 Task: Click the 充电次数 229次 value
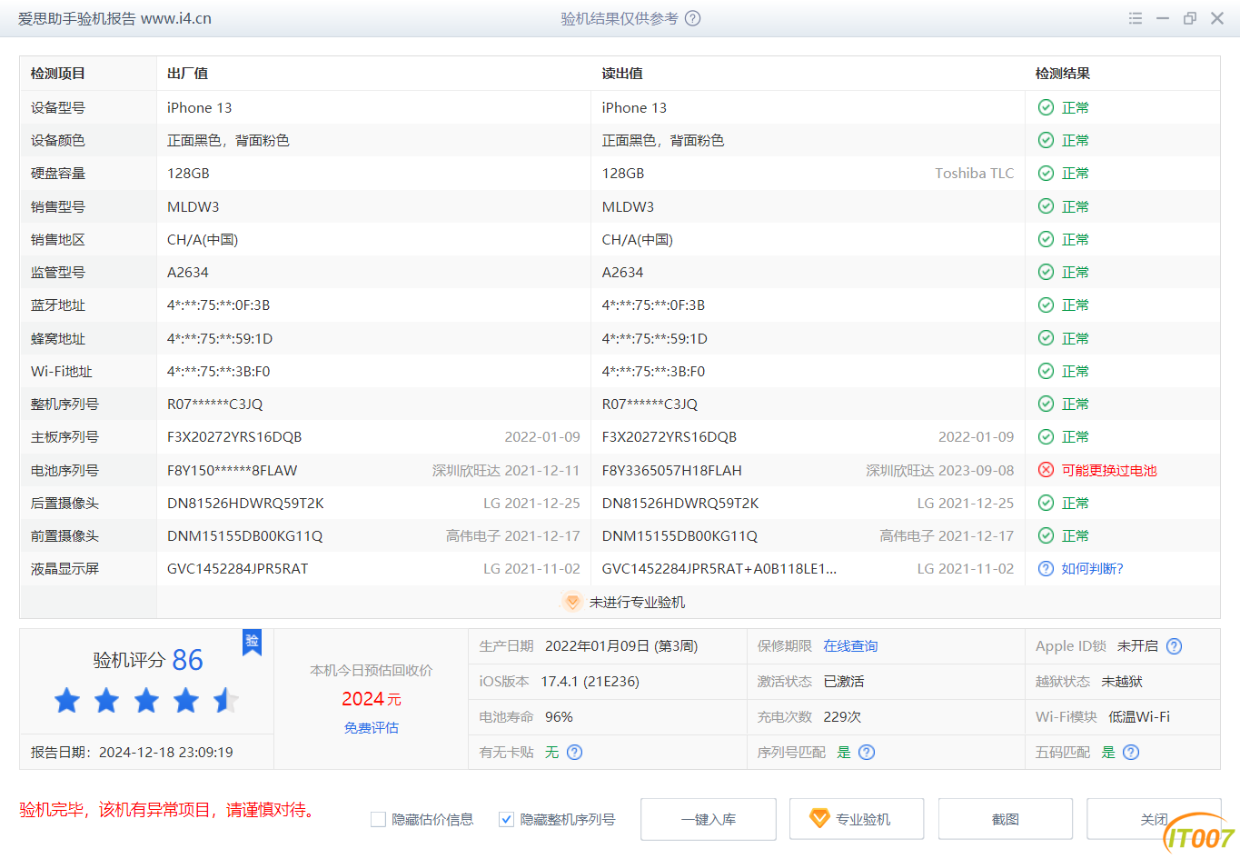[842, 717]
